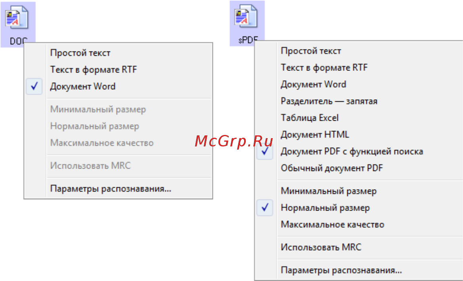Click disabled Нормальный размер in DOC menu
This screenshot has height=281, width=463.
pyautogui.click(x=118, y=126)
